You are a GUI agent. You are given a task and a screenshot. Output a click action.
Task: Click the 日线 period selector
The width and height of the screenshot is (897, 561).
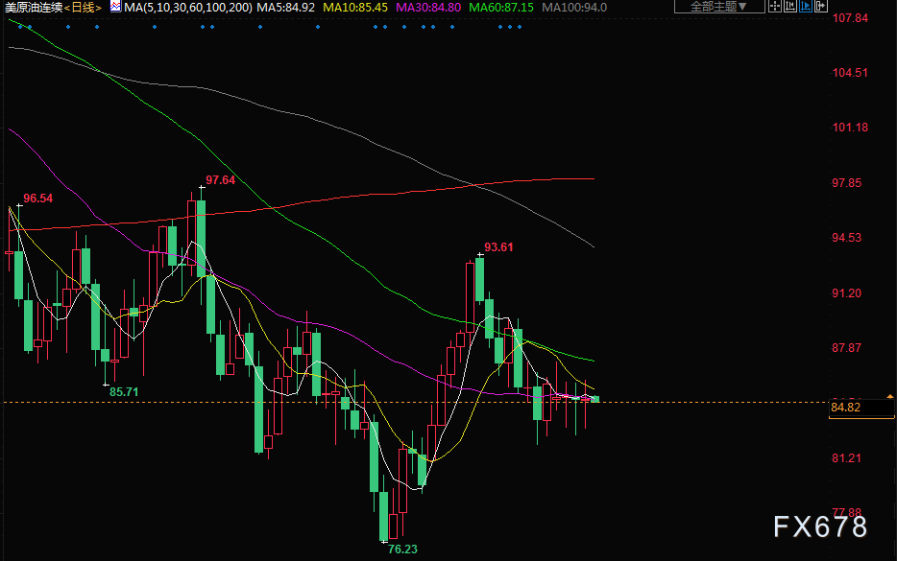coord(84,7)
